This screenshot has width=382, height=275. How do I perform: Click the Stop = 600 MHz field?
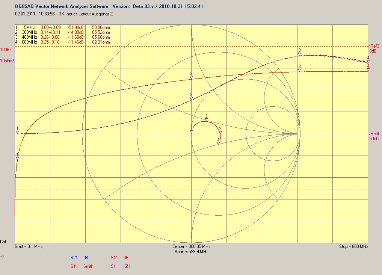pos(354,246)
